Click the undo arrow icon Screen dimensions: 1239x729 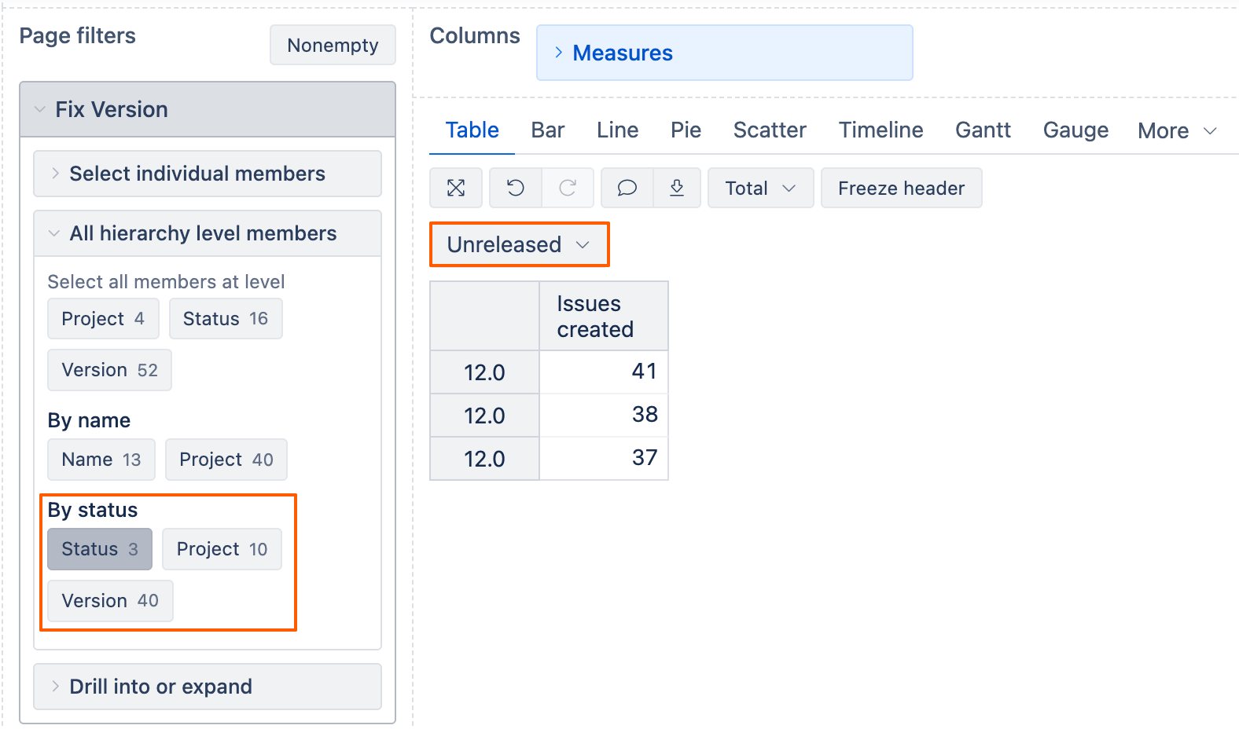coord(516,188)
